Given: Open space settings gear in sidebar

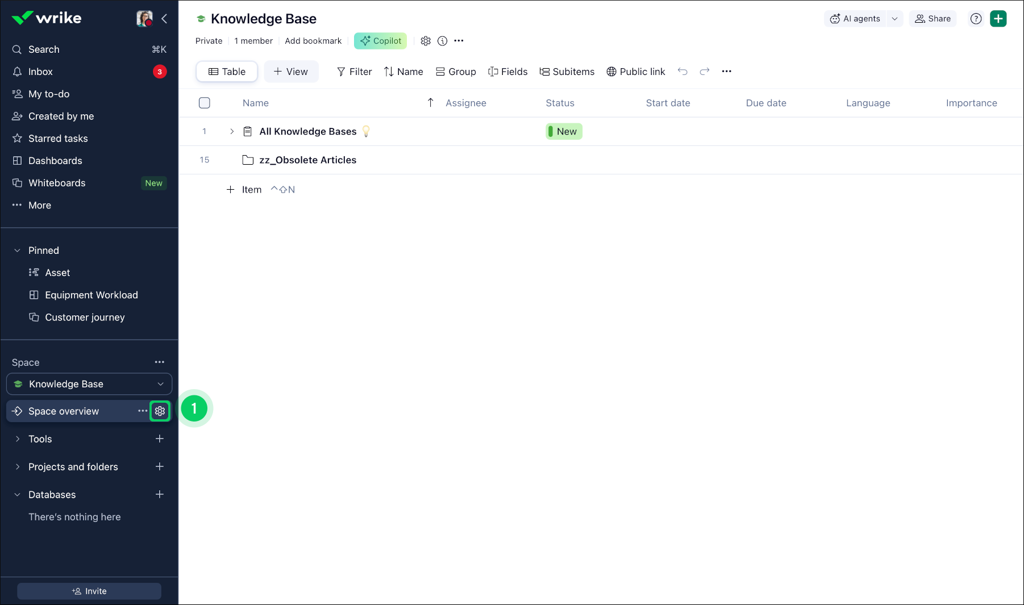Looking at the screenshot, I should (x=160, y=411).
